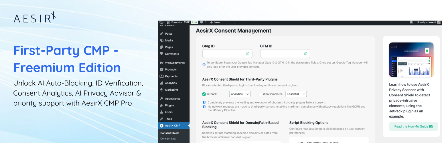
Task: Click the Privacy Scanner guide thumbnail image
Action: [411, 60]
